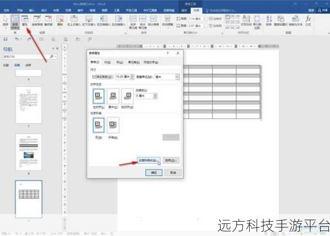
Task: Click Insert Right in ribbon
Action: pyautogui.click(x=118, y=21)
